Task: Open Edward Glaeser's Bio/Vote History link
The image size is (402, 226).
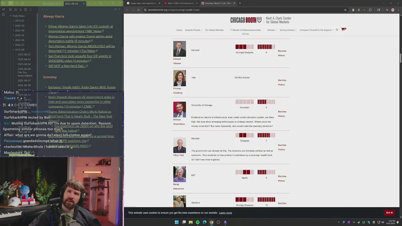Action: click(282, 53)
